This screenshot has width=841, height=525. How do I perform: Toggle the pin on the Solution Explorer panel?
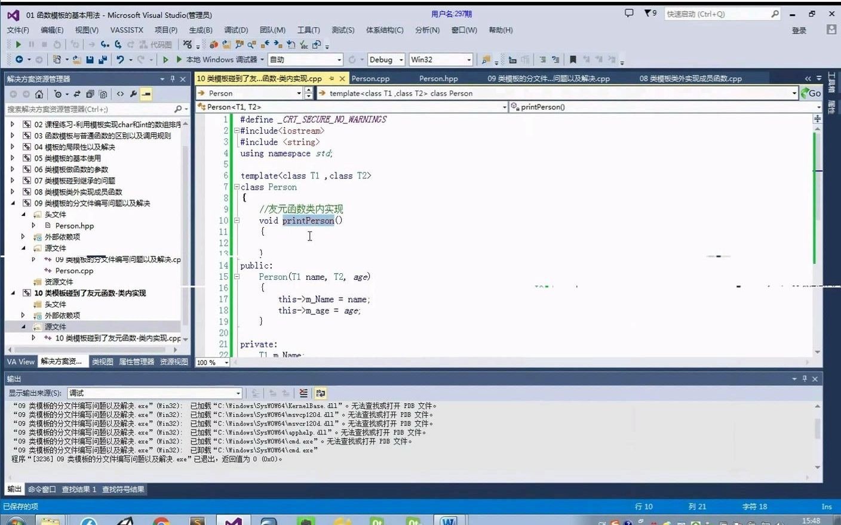[173, 79]
